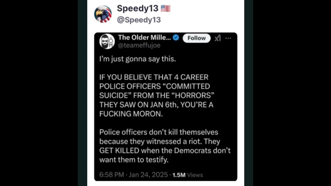331x186 pixels.
Task: Click the "IF YOU BELIEVE THAT 4 CAREER" line
Action: click(x=154, y=77)
